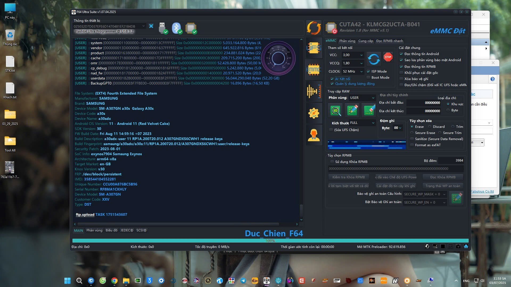
Task: Toggle ISP Mode checkbox
Action: click(368, 71)
